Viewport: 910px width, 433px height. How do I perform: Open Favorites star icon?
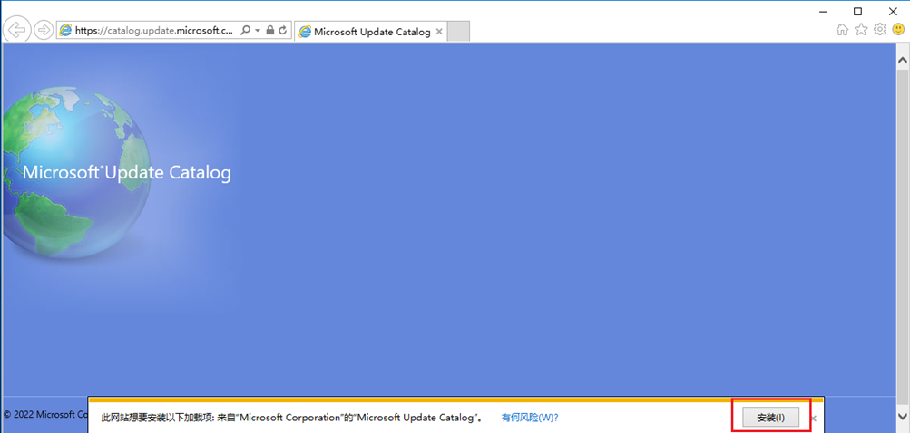point(861,29)
